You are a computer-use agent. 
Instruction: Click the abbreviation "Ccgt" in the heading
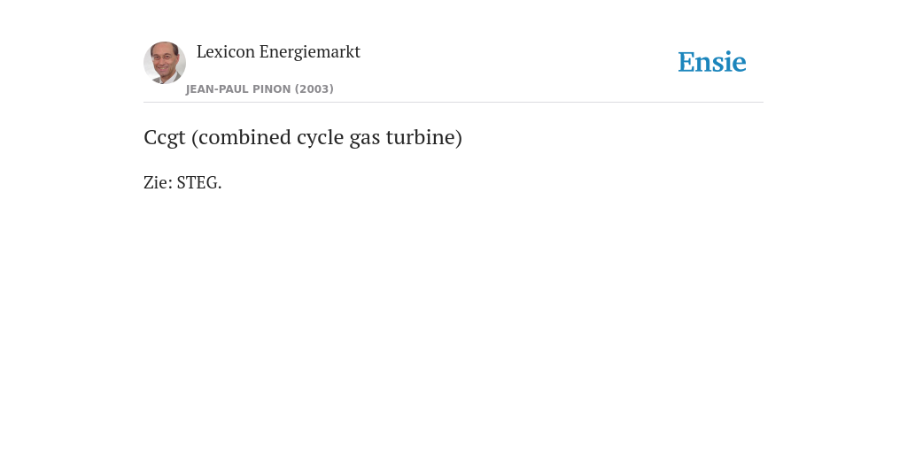click(x=164, y=139)
